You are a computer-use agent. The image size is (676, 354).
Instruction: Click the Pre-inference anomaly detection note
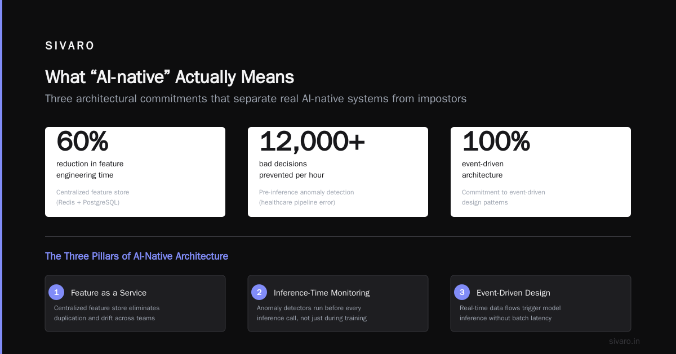pyautogui.click(x=306, y=197)
